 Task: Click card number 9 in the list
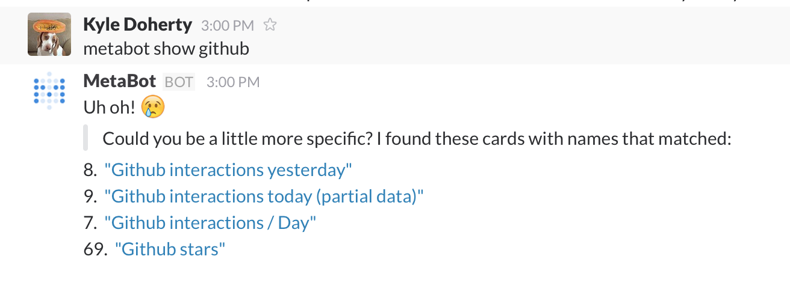coord(90,197)
